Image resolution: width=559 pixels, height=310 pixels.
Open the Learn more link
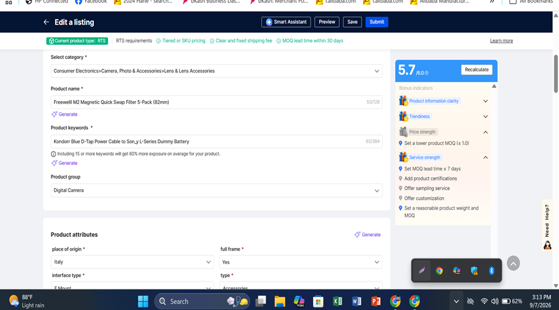click(x=501, y=41)
